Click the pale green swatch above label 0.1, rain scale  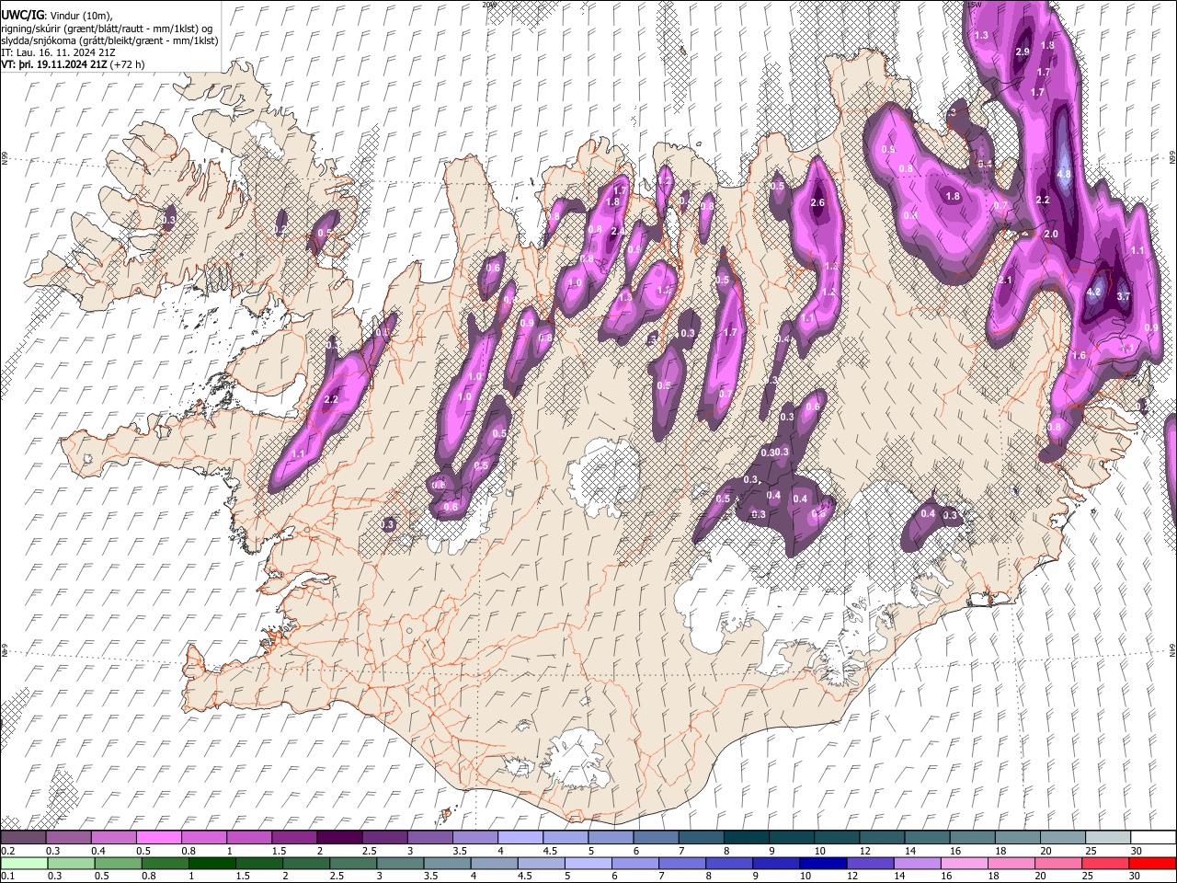click(x=24, y=864)
